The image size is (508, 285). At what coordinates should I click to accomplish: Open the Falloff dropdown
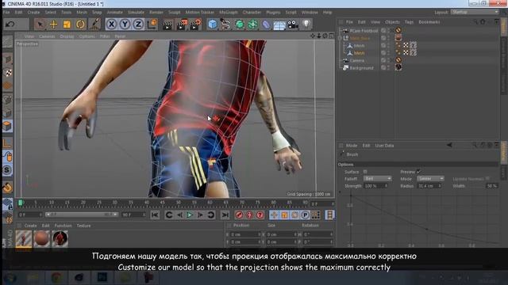coord(378,179)
